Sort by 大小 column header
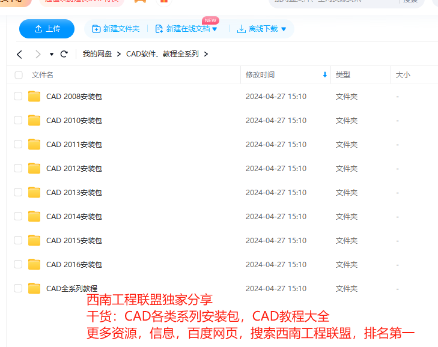438x347 pixels. (x=403, y=75)
